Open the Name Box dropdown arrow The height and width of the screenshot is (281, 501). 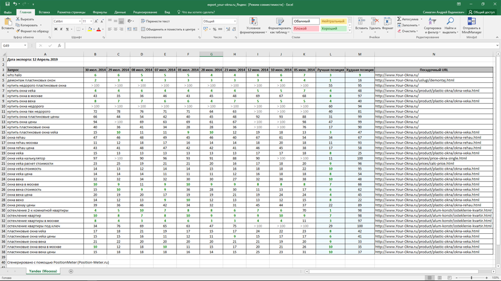point(25,45)
